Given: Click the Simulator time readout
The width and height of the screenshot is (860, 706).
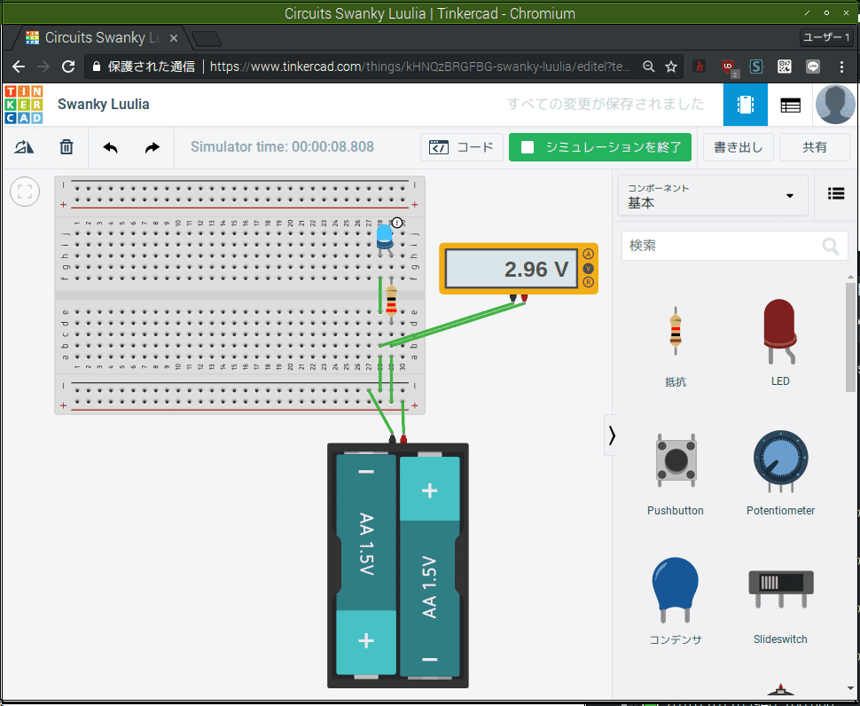Looking at the screenshot, I should click(282, 146).
